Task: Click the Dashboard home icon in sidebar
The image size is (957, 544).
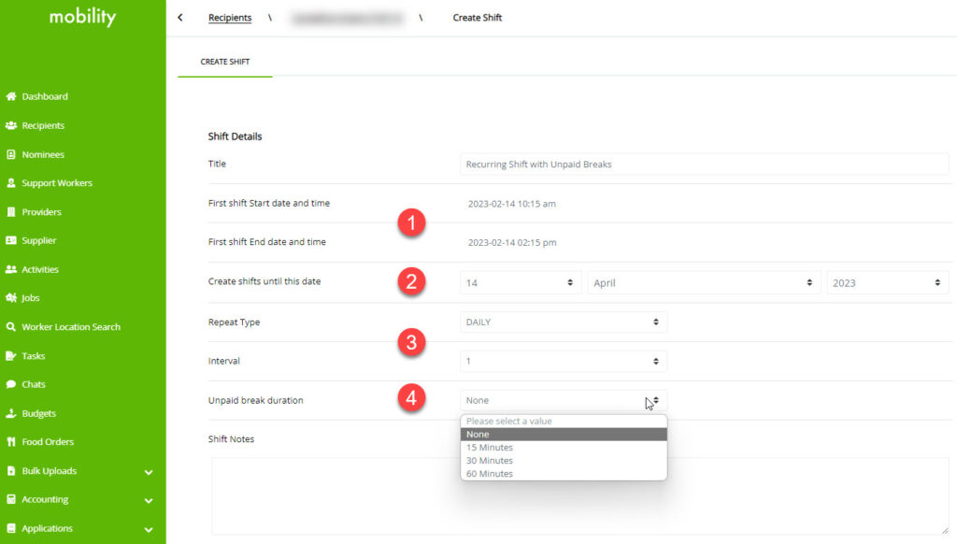Action: tap(11, 96)
